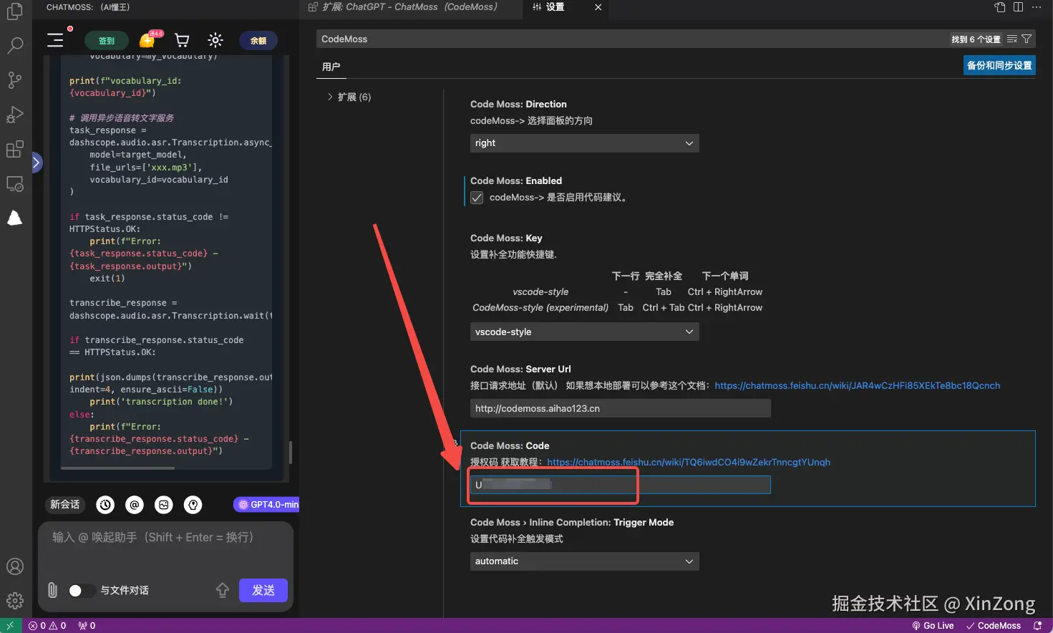The height and width of the screenshot is (633, 1053).
Task: Open the Accounts menu in activity bar
Action: [14, 566]
